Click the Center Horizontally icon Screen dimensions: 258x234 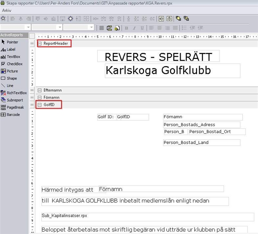161,19
